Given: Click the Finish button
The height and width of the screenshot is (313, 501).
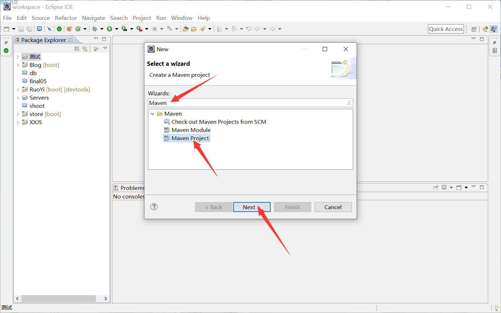Looking at the screenshot, I should pos(292,207).
